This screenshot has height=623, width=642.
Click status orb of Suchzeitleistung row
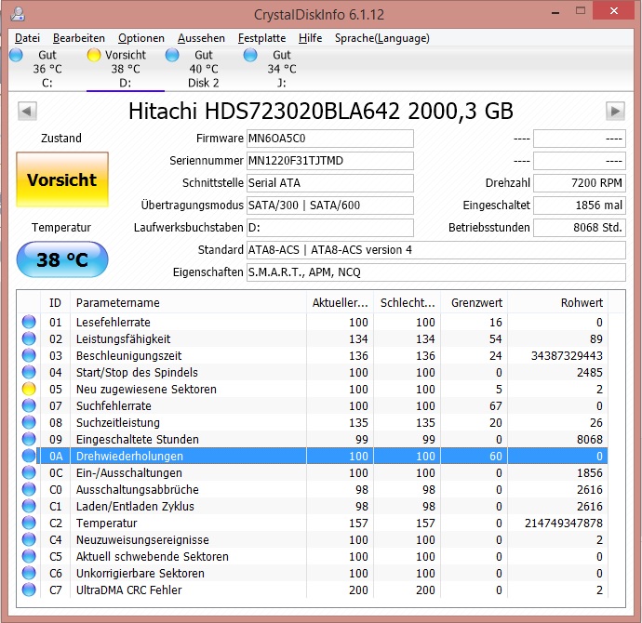29,422
